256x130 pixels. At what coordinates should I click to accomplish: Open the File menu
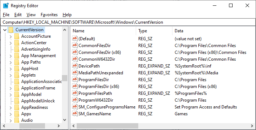6,15
